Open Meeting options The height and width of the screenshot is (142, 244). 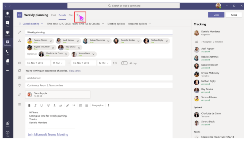click(116, 24)
